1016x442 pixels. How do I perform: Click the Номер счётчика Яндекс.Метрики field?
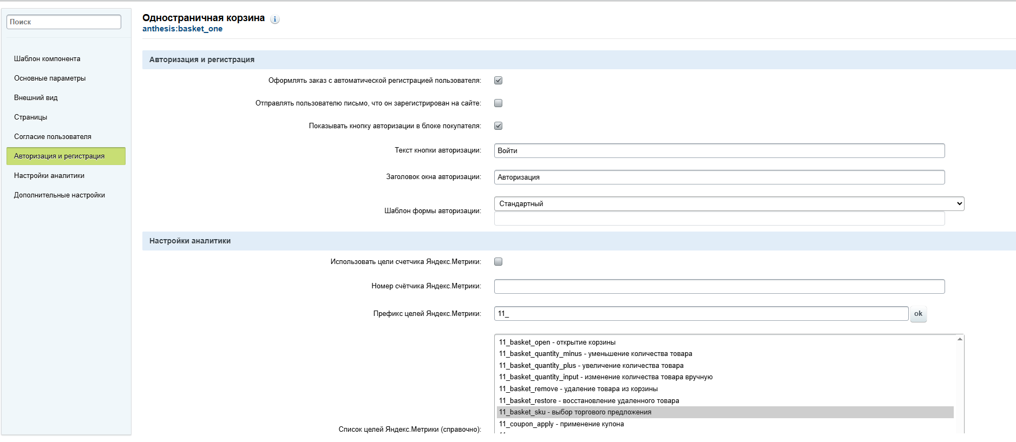click(719, 287)
